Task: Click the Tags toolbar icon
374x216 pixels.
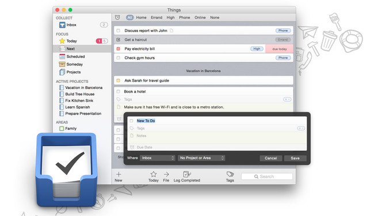Action: point(230,174)
